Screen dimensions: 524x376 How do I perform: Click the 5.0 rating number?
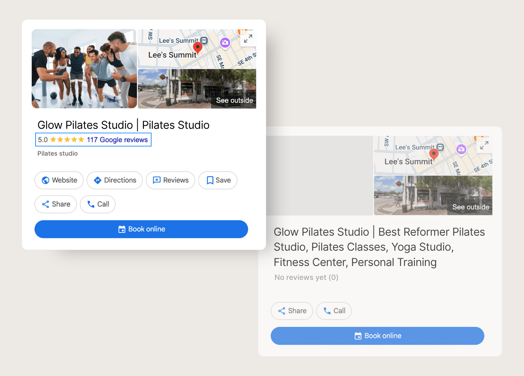point(43,140)
